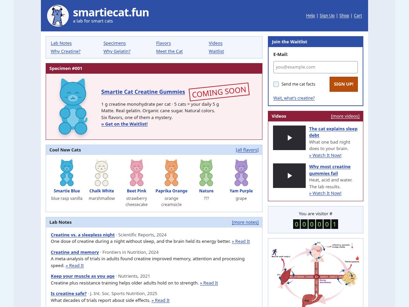Click the visitor counter digits
The width and height of the screenshot is (409, 307).
coord(316,224)
